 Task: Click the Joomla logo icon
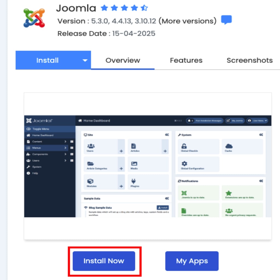[34, 18]
